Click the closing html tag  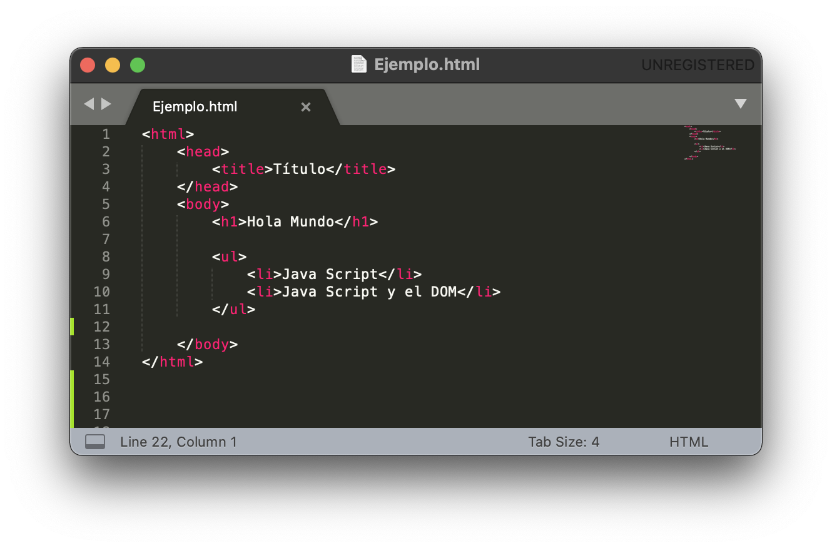(173, 362)
